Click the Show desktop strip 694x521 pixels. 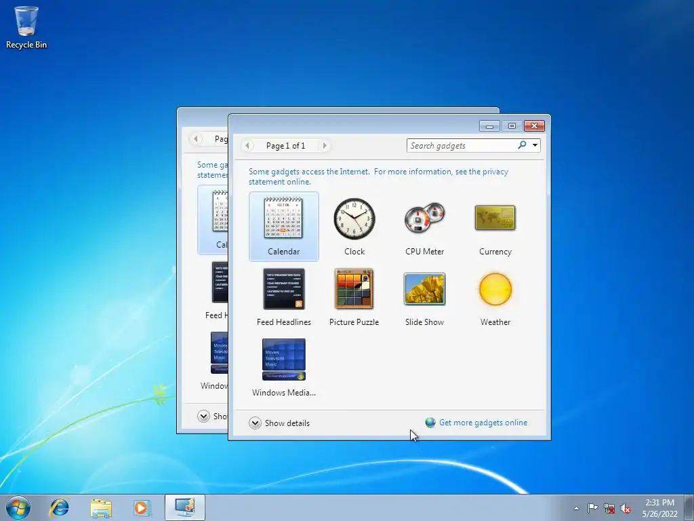pos(689,507)
